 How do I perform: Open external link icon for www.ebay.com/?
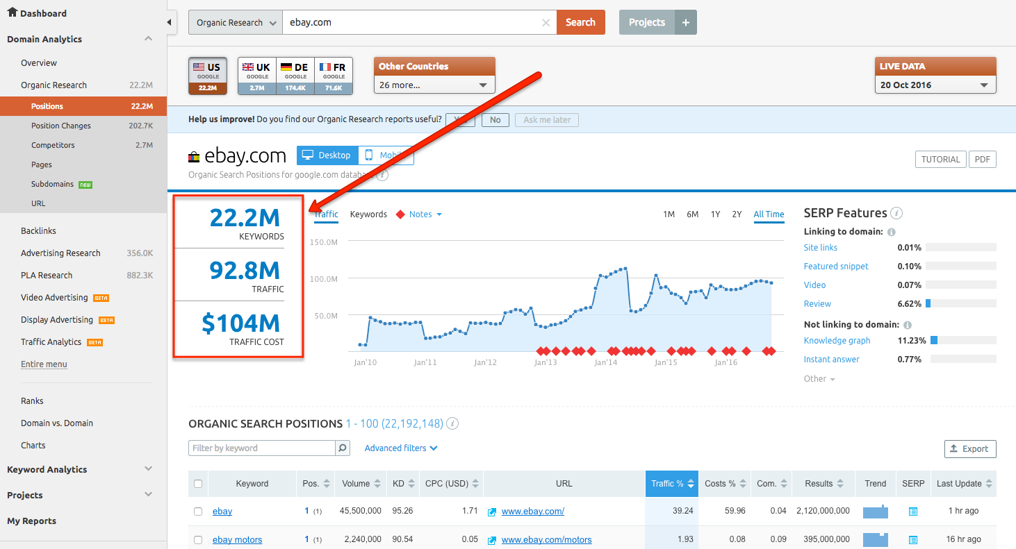point(492,512)
